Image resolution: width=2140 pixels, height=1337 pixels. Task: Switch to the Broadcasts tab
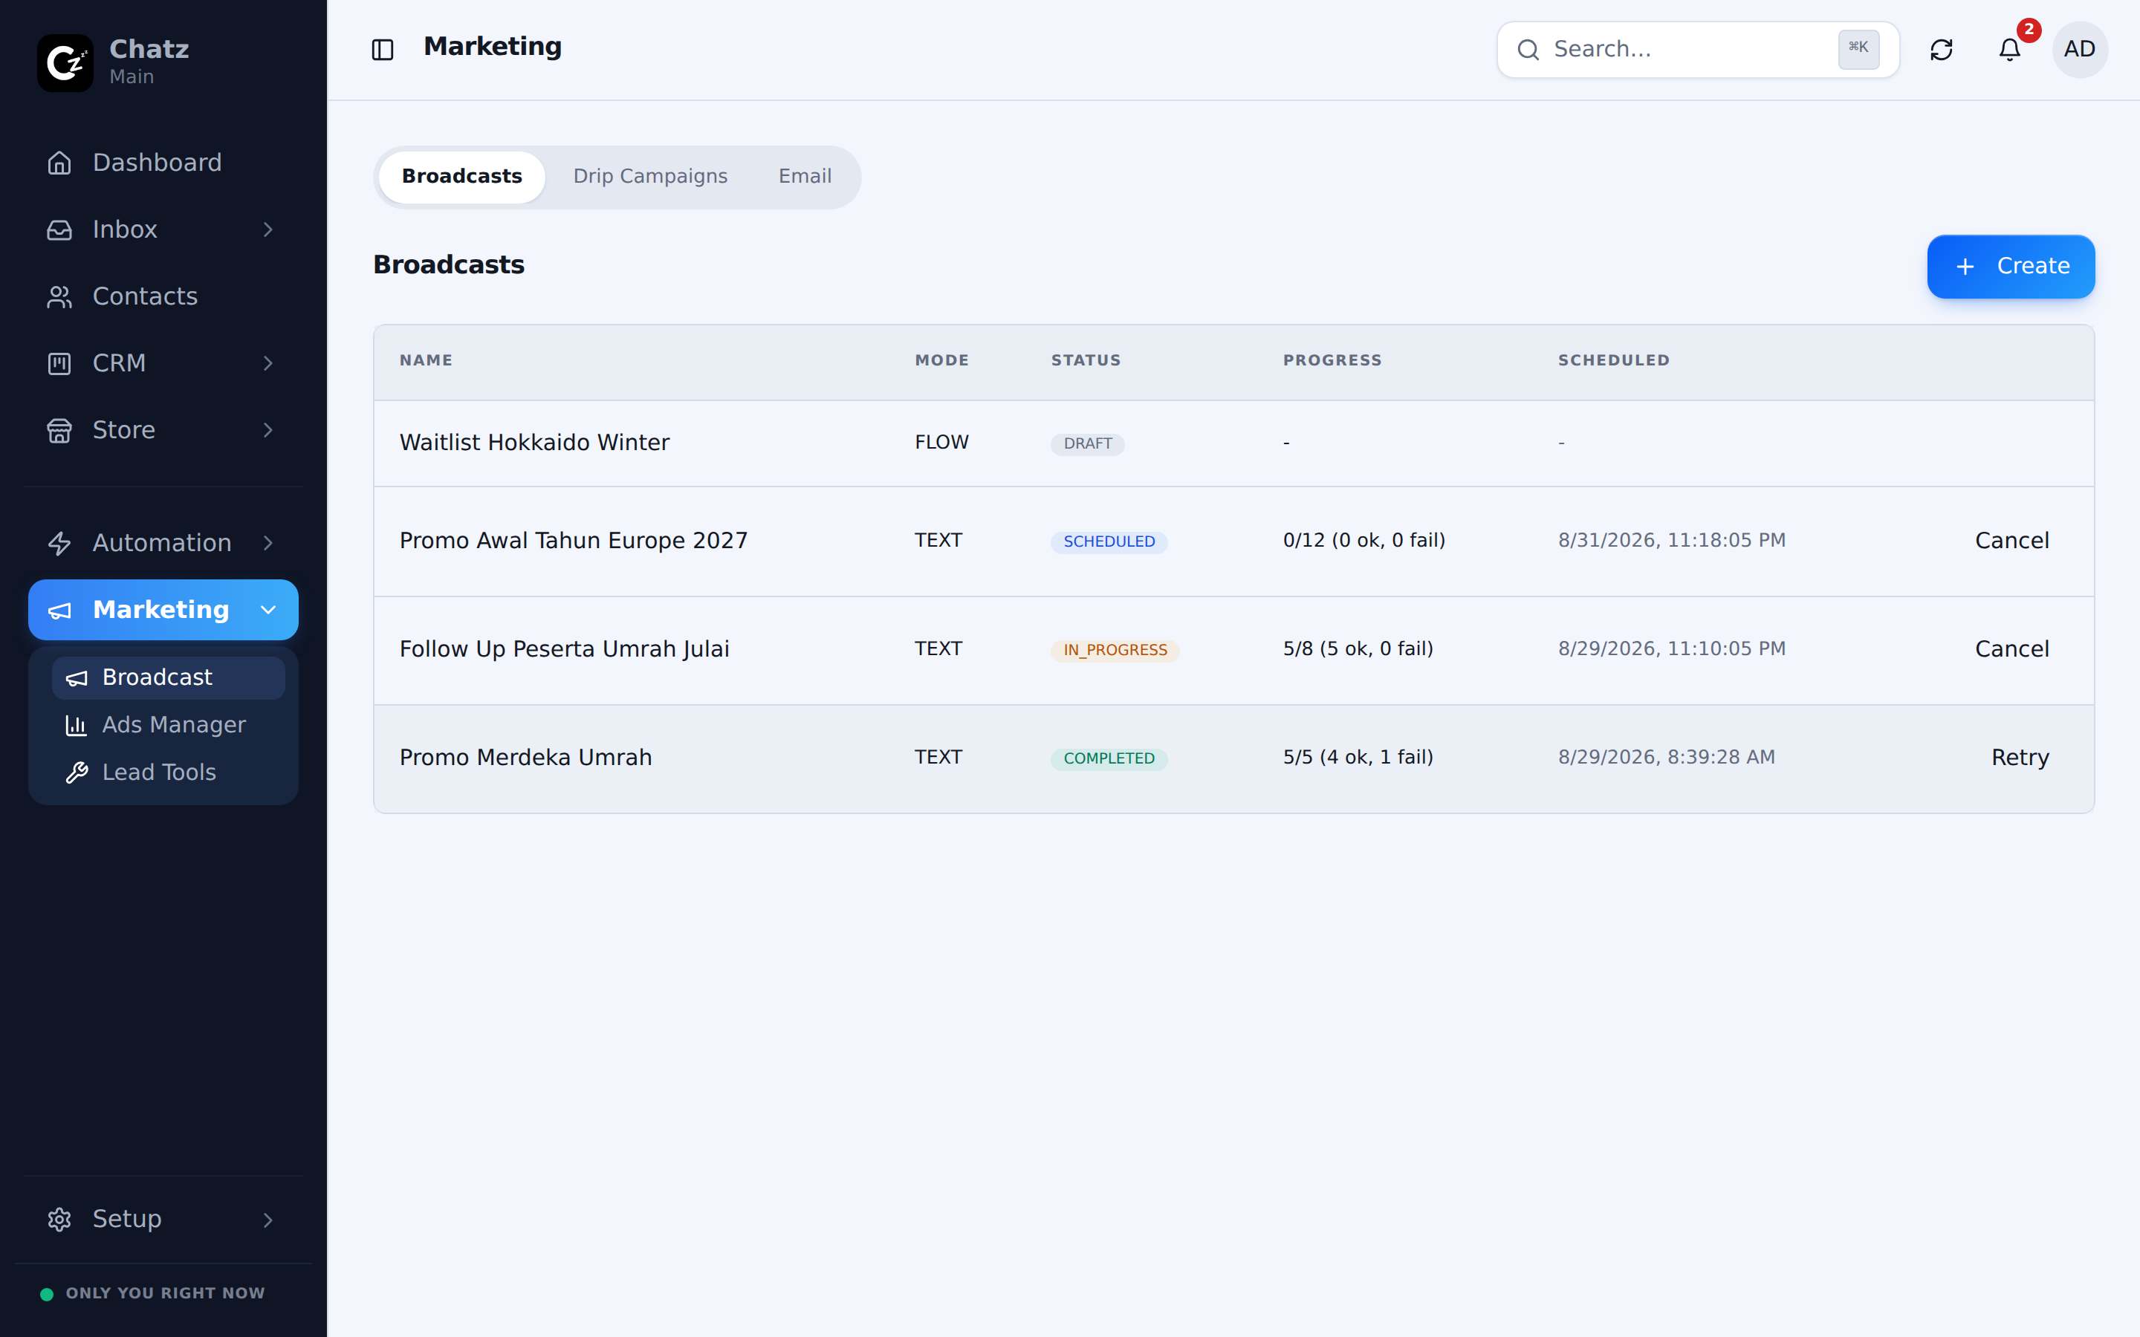[461, 177]
